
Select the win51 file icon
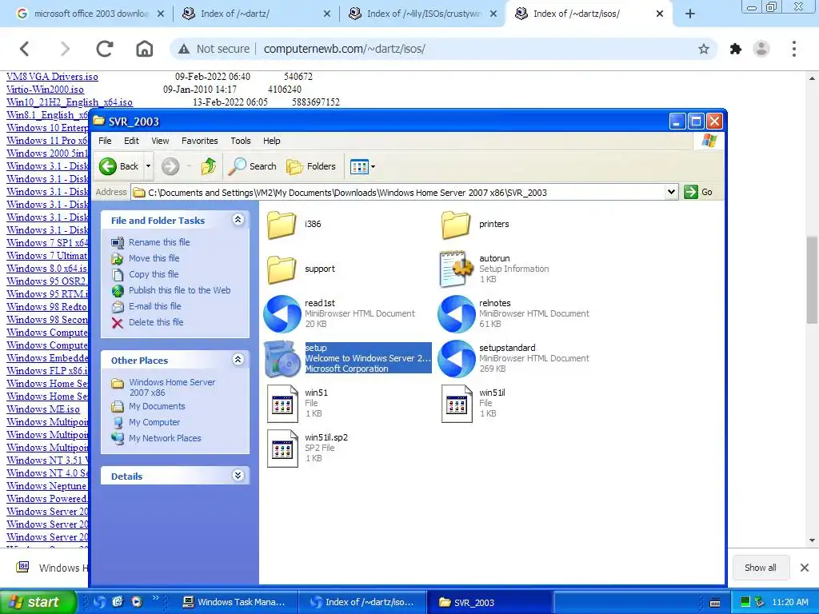282,404
